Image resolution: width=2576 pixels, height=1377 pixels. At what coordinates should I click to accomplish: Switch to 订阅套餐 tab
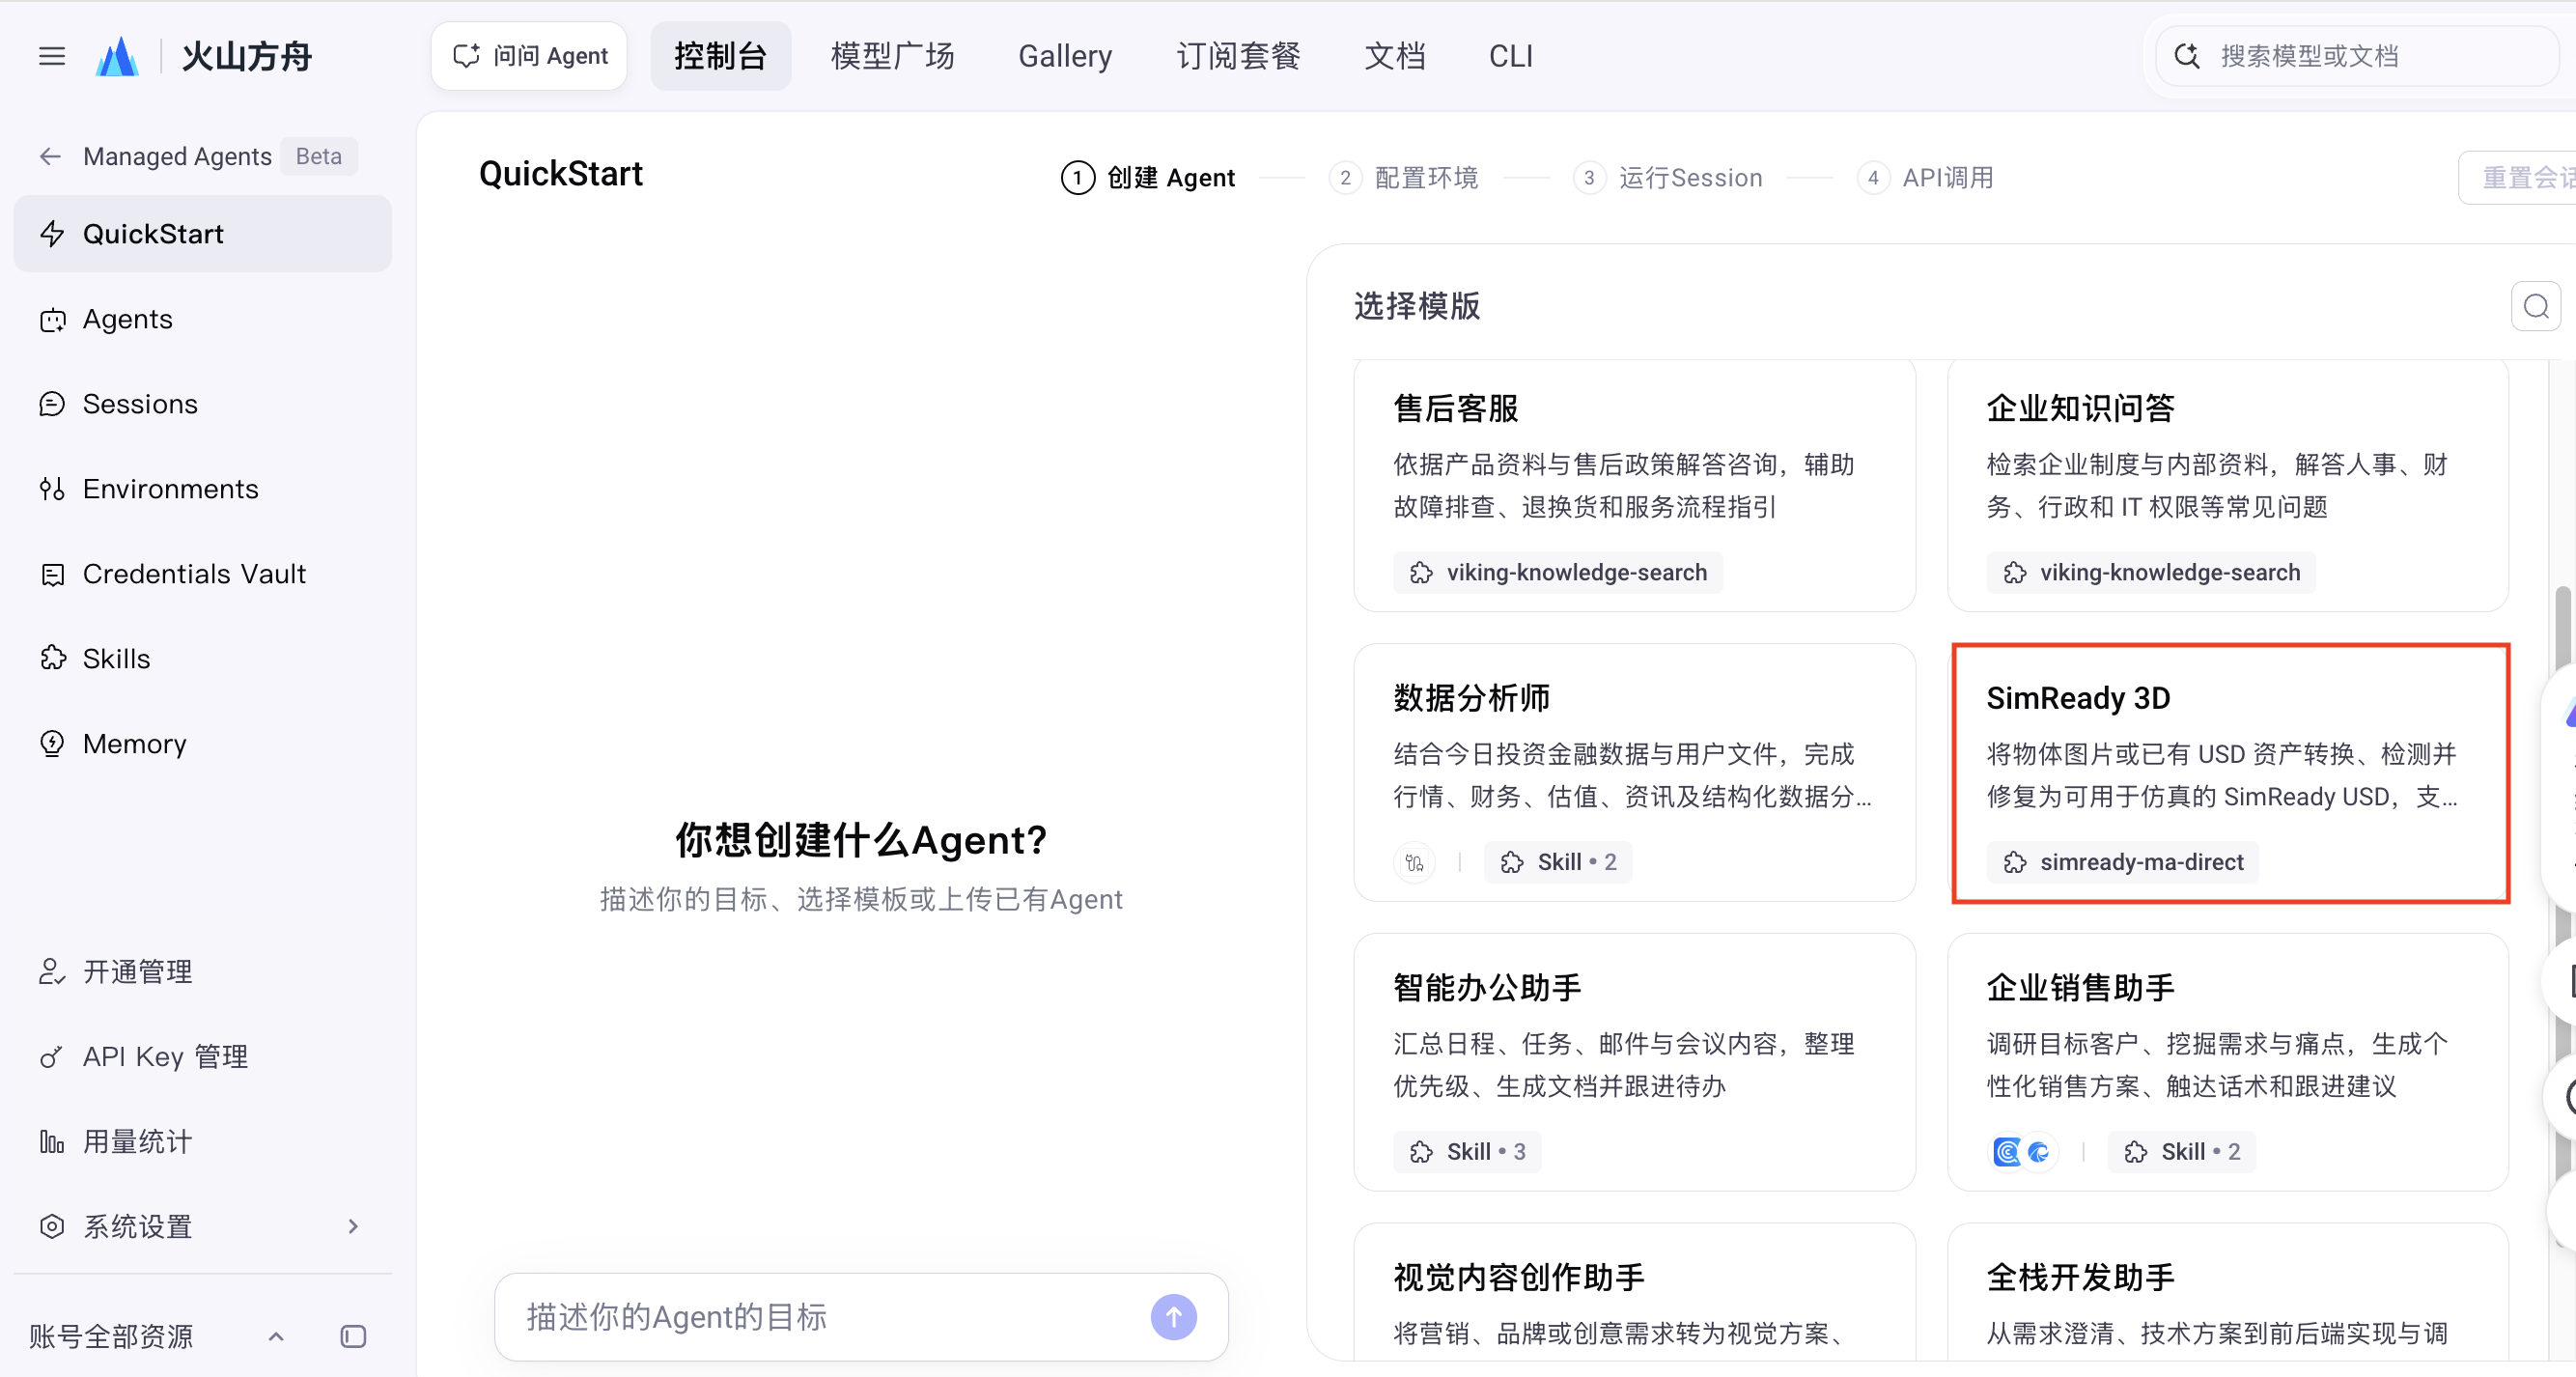(1238, 56)
